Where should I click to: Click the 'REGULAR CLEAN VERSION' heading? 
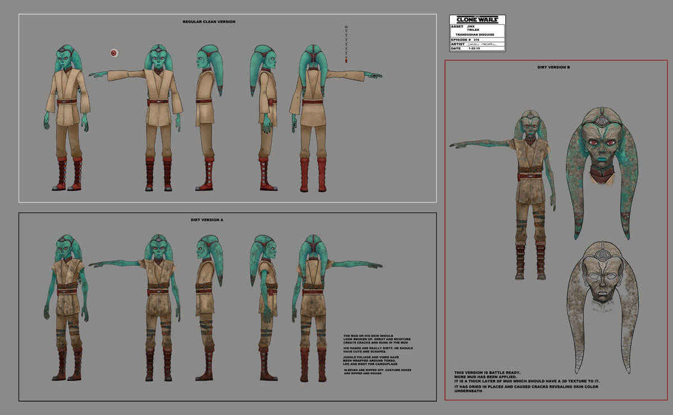coord(209,22)
